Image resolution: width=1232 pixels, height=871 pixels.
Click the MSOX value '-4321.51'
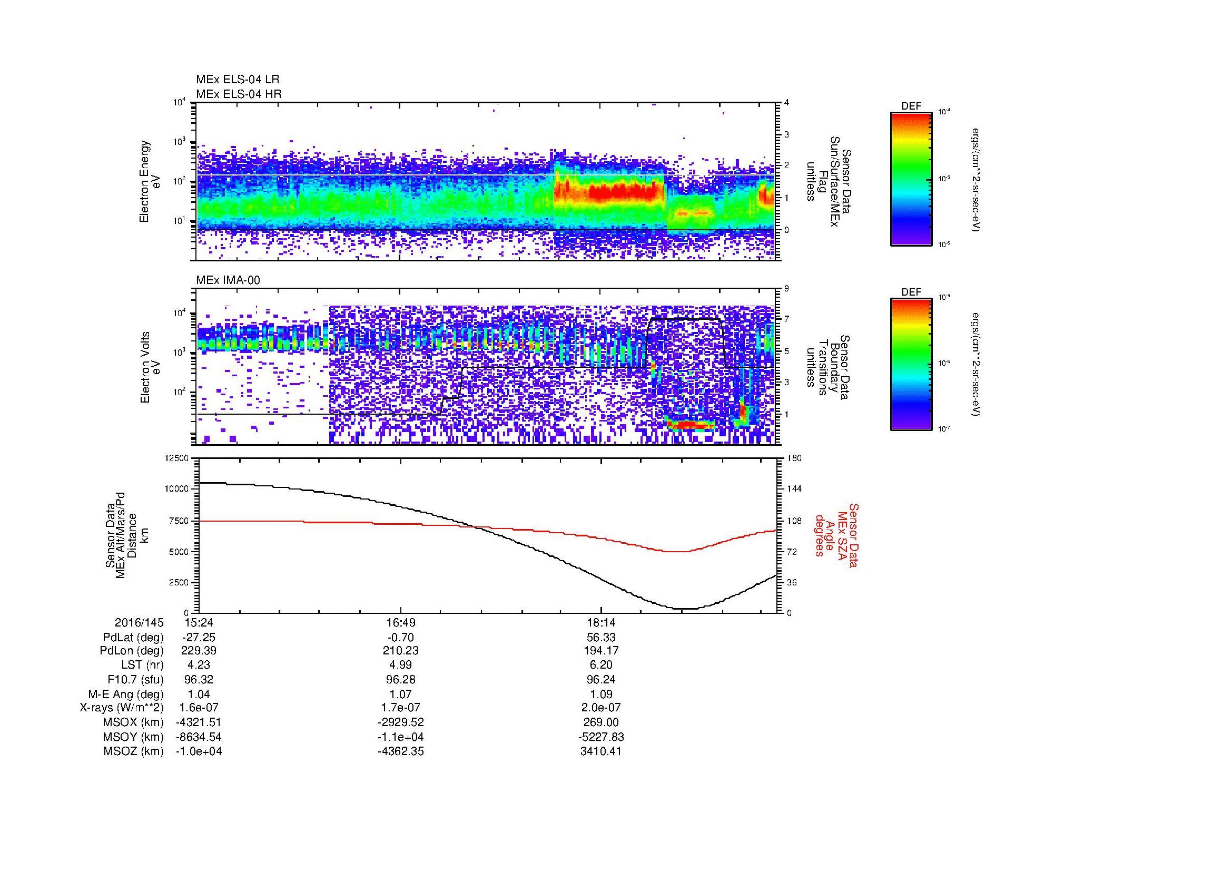[199, 722]
